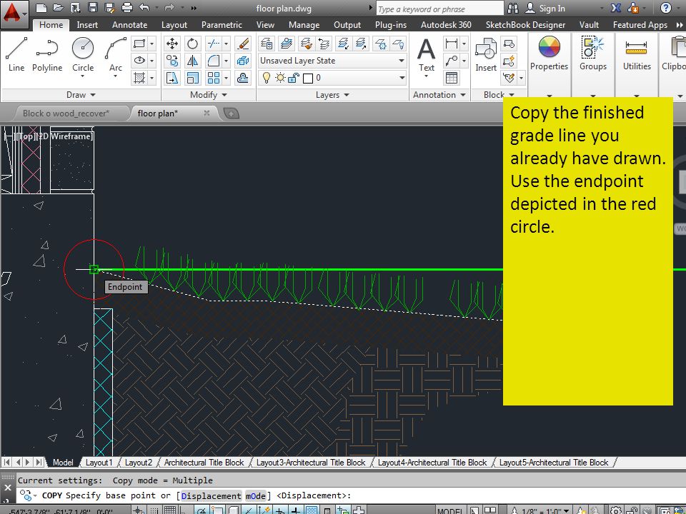The width and height of the screenshot is (686, 514).
Task: Click the Isolate layer icon
Action: pyautogui.click(x=344, y=44)
